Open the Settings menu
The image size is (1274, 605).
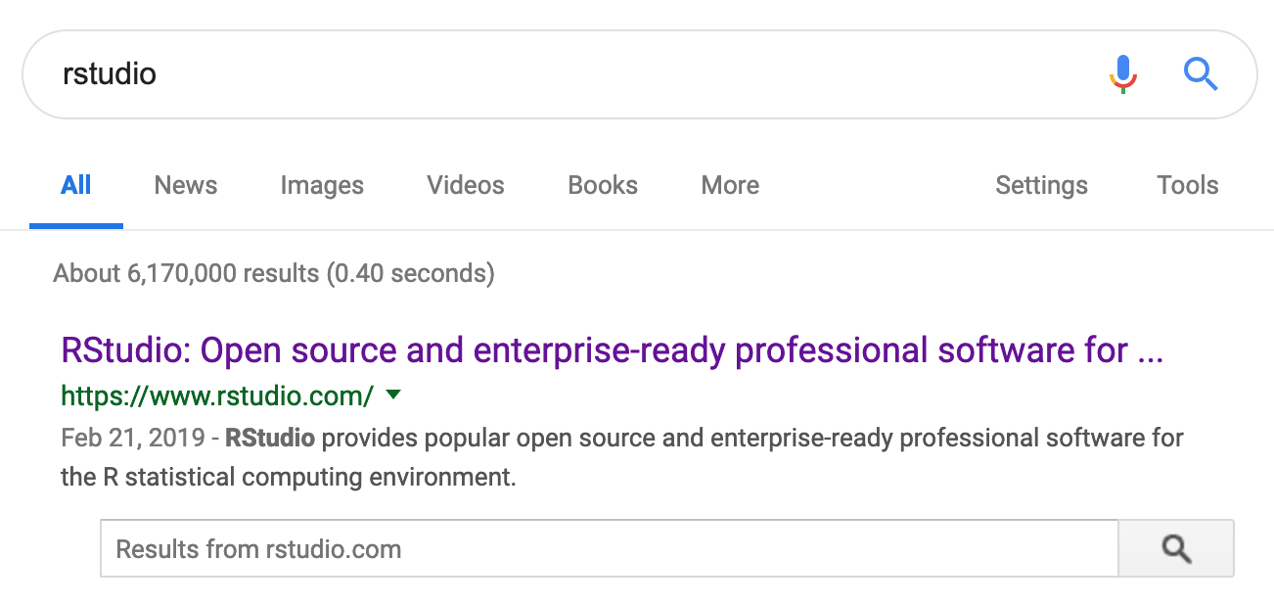(1041, 185)
